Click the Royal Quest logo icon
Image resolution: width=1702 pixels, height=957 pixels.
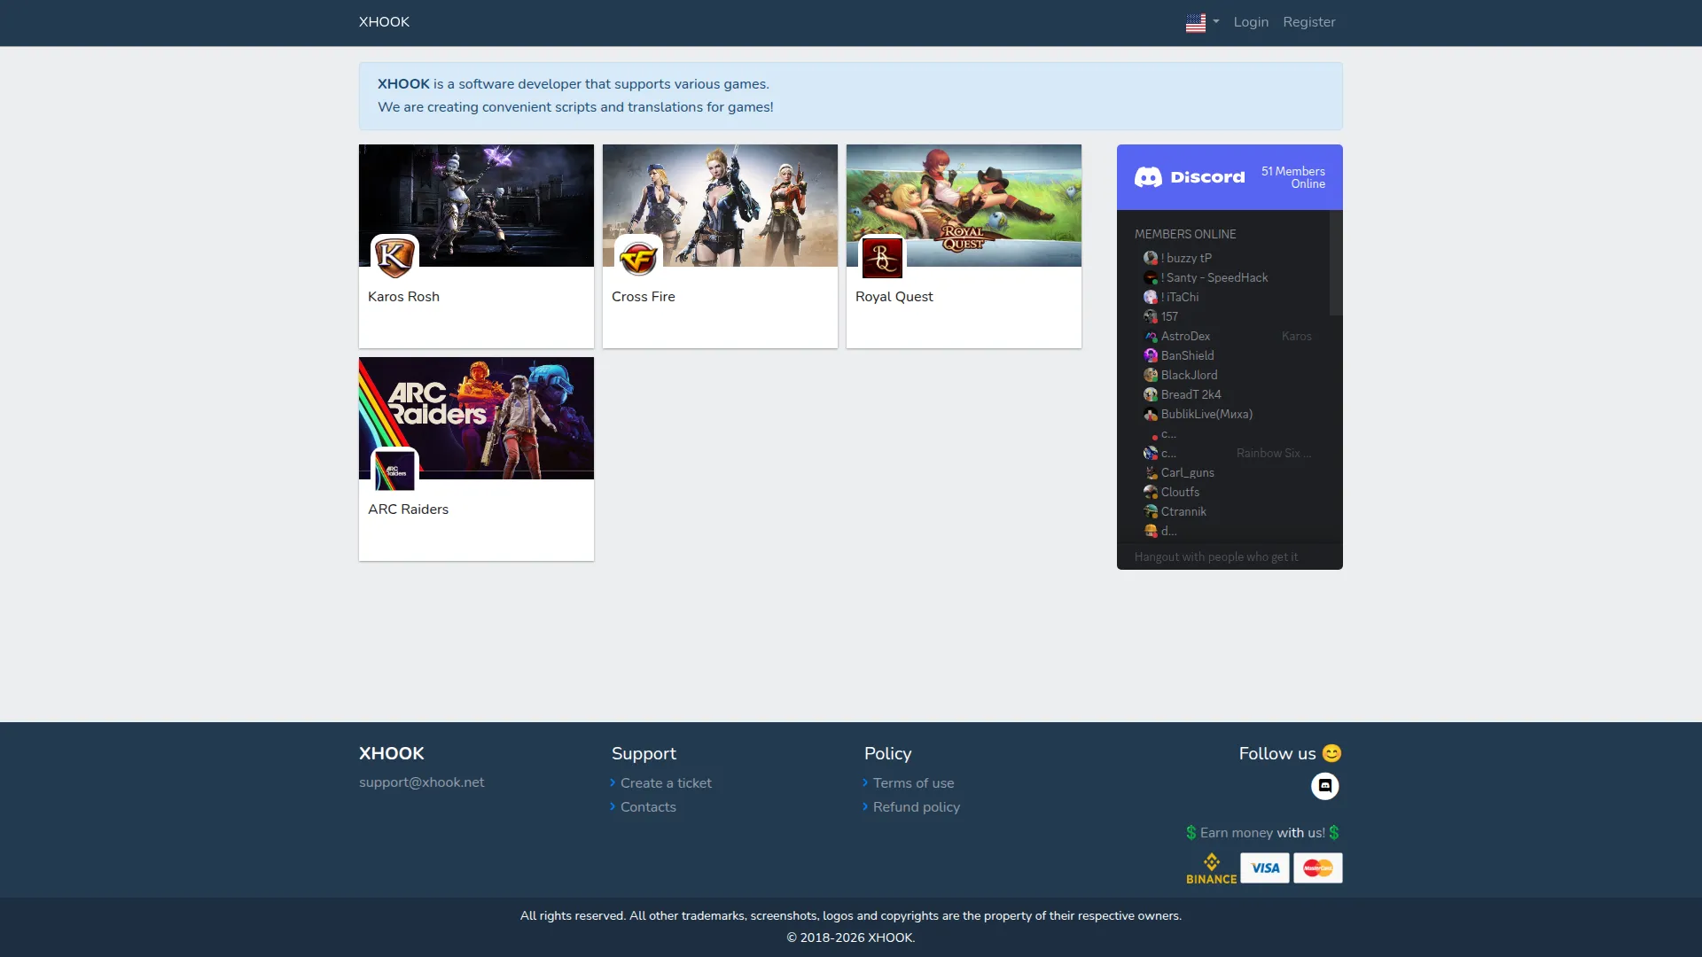point(882,258)
